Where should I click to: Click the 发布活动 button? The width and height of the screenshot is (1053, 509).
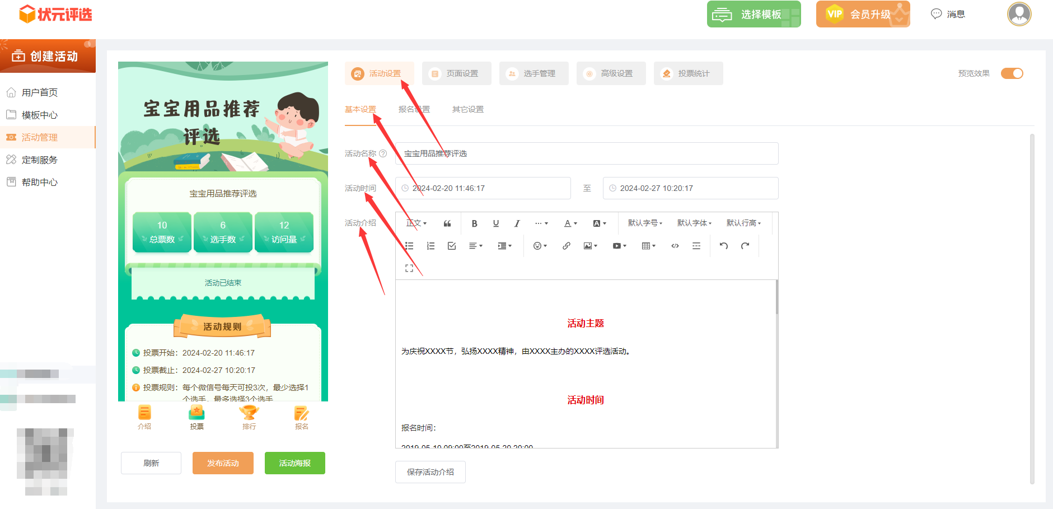point(223,463)
